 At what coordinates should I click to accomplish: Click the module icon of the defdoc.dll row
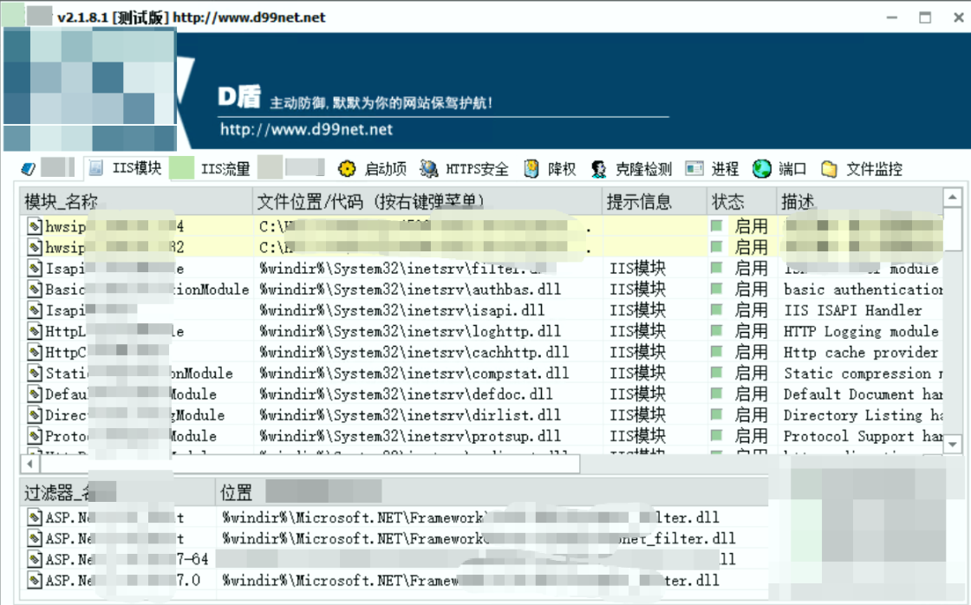pyautogui.click(x=35, y=394)
